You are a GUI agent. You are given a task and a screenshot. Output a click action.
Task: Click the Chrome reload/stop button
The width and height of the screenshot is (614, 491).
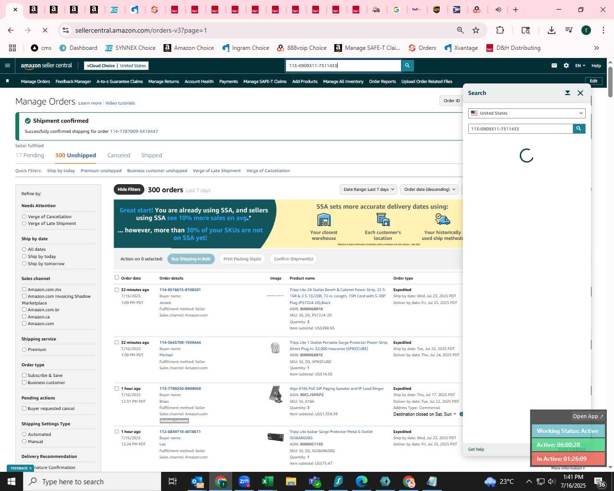tap(45, 30)
